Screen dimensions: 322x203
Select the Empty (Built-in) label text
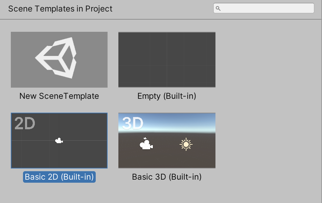[x=167, y=96]
